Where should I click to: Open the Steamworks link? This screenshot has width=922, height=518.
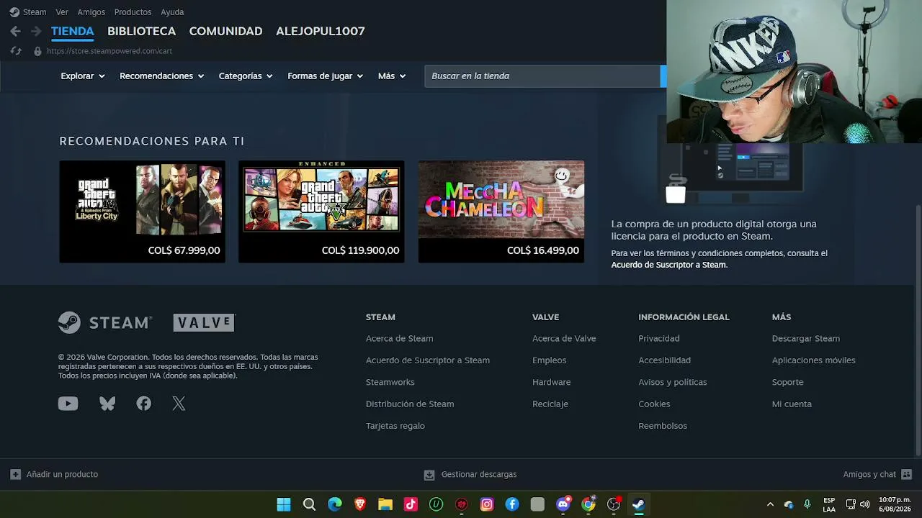tap(390, 382)
